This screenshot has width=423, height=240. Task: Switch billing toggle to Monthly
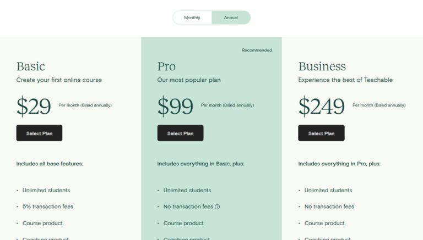pyautogui.click(x=192, y=18)
